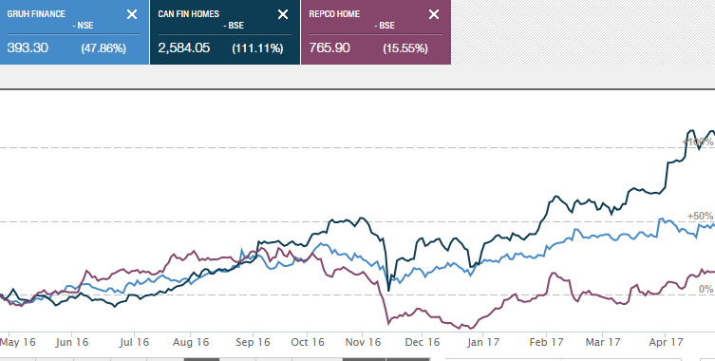Select the REPCO HOME stock name
This screenshot has width=715, height=361.
point(334,14)
